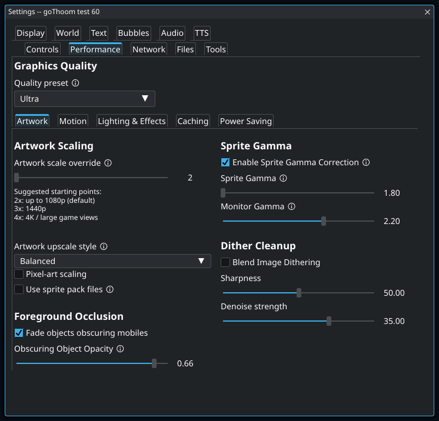This screenshot has height=421, width=439.
Task: Click info icon next to Use sprite pack files
Action: [x=110, y=289]
